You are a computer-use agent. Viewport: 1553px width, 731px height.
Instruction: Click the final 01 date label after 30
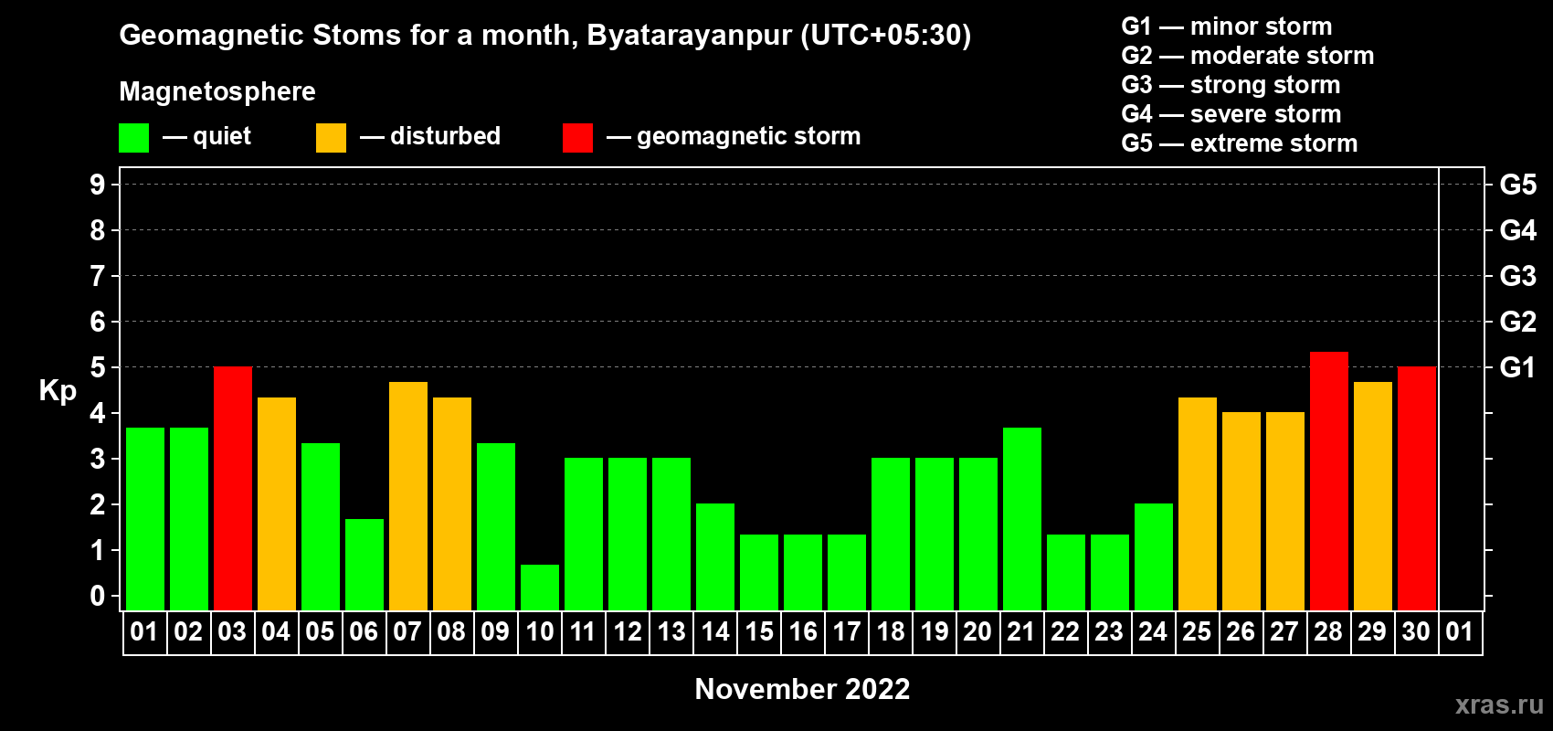(x=1460, y=631)
